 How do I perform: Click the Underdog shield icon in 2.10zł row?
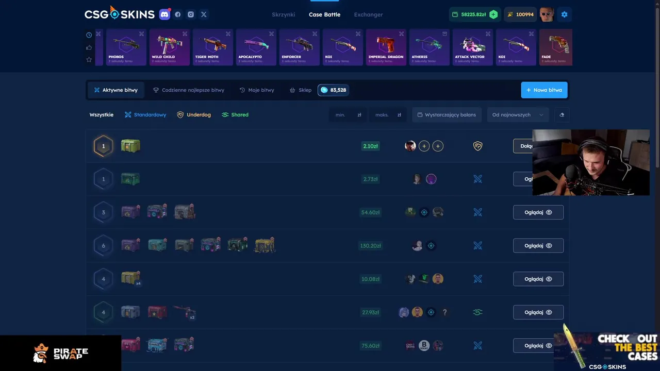tap(477, 146)
